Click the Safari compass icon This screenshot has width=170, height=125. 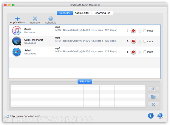(17, 52)
